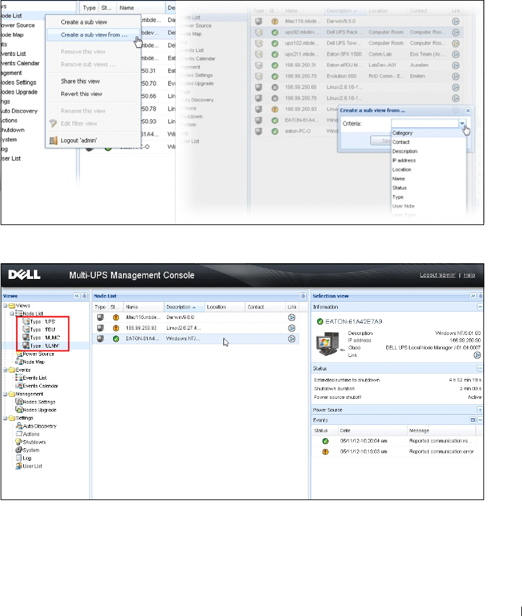The height and width of the screenshot is (616, 522).
Task: Open link icon for 166.99.250.31 ePDU row
Action: (456, 65)
